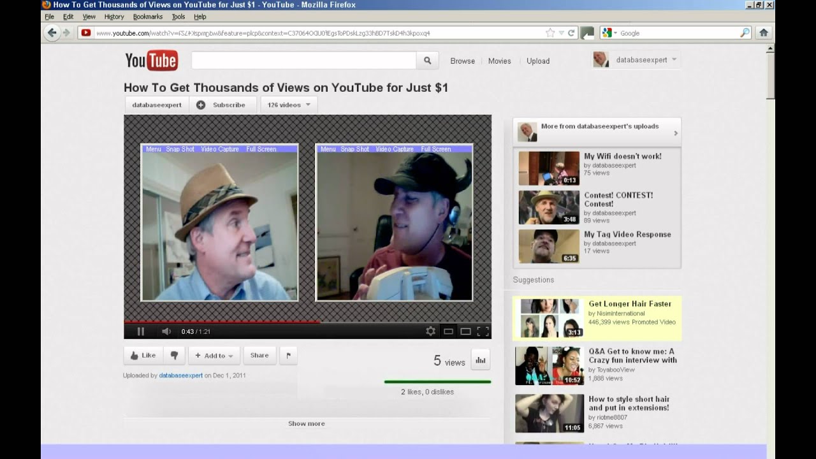Open View menu
Screen dimensions: 816x459
click(89, 17)
